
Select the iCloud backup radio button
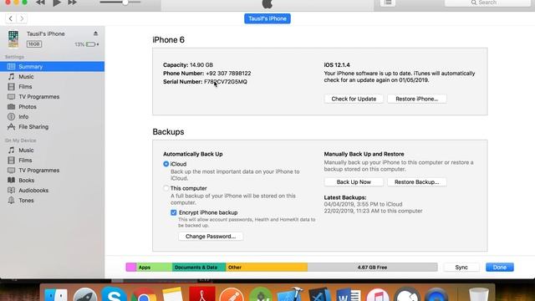[166, 164]
